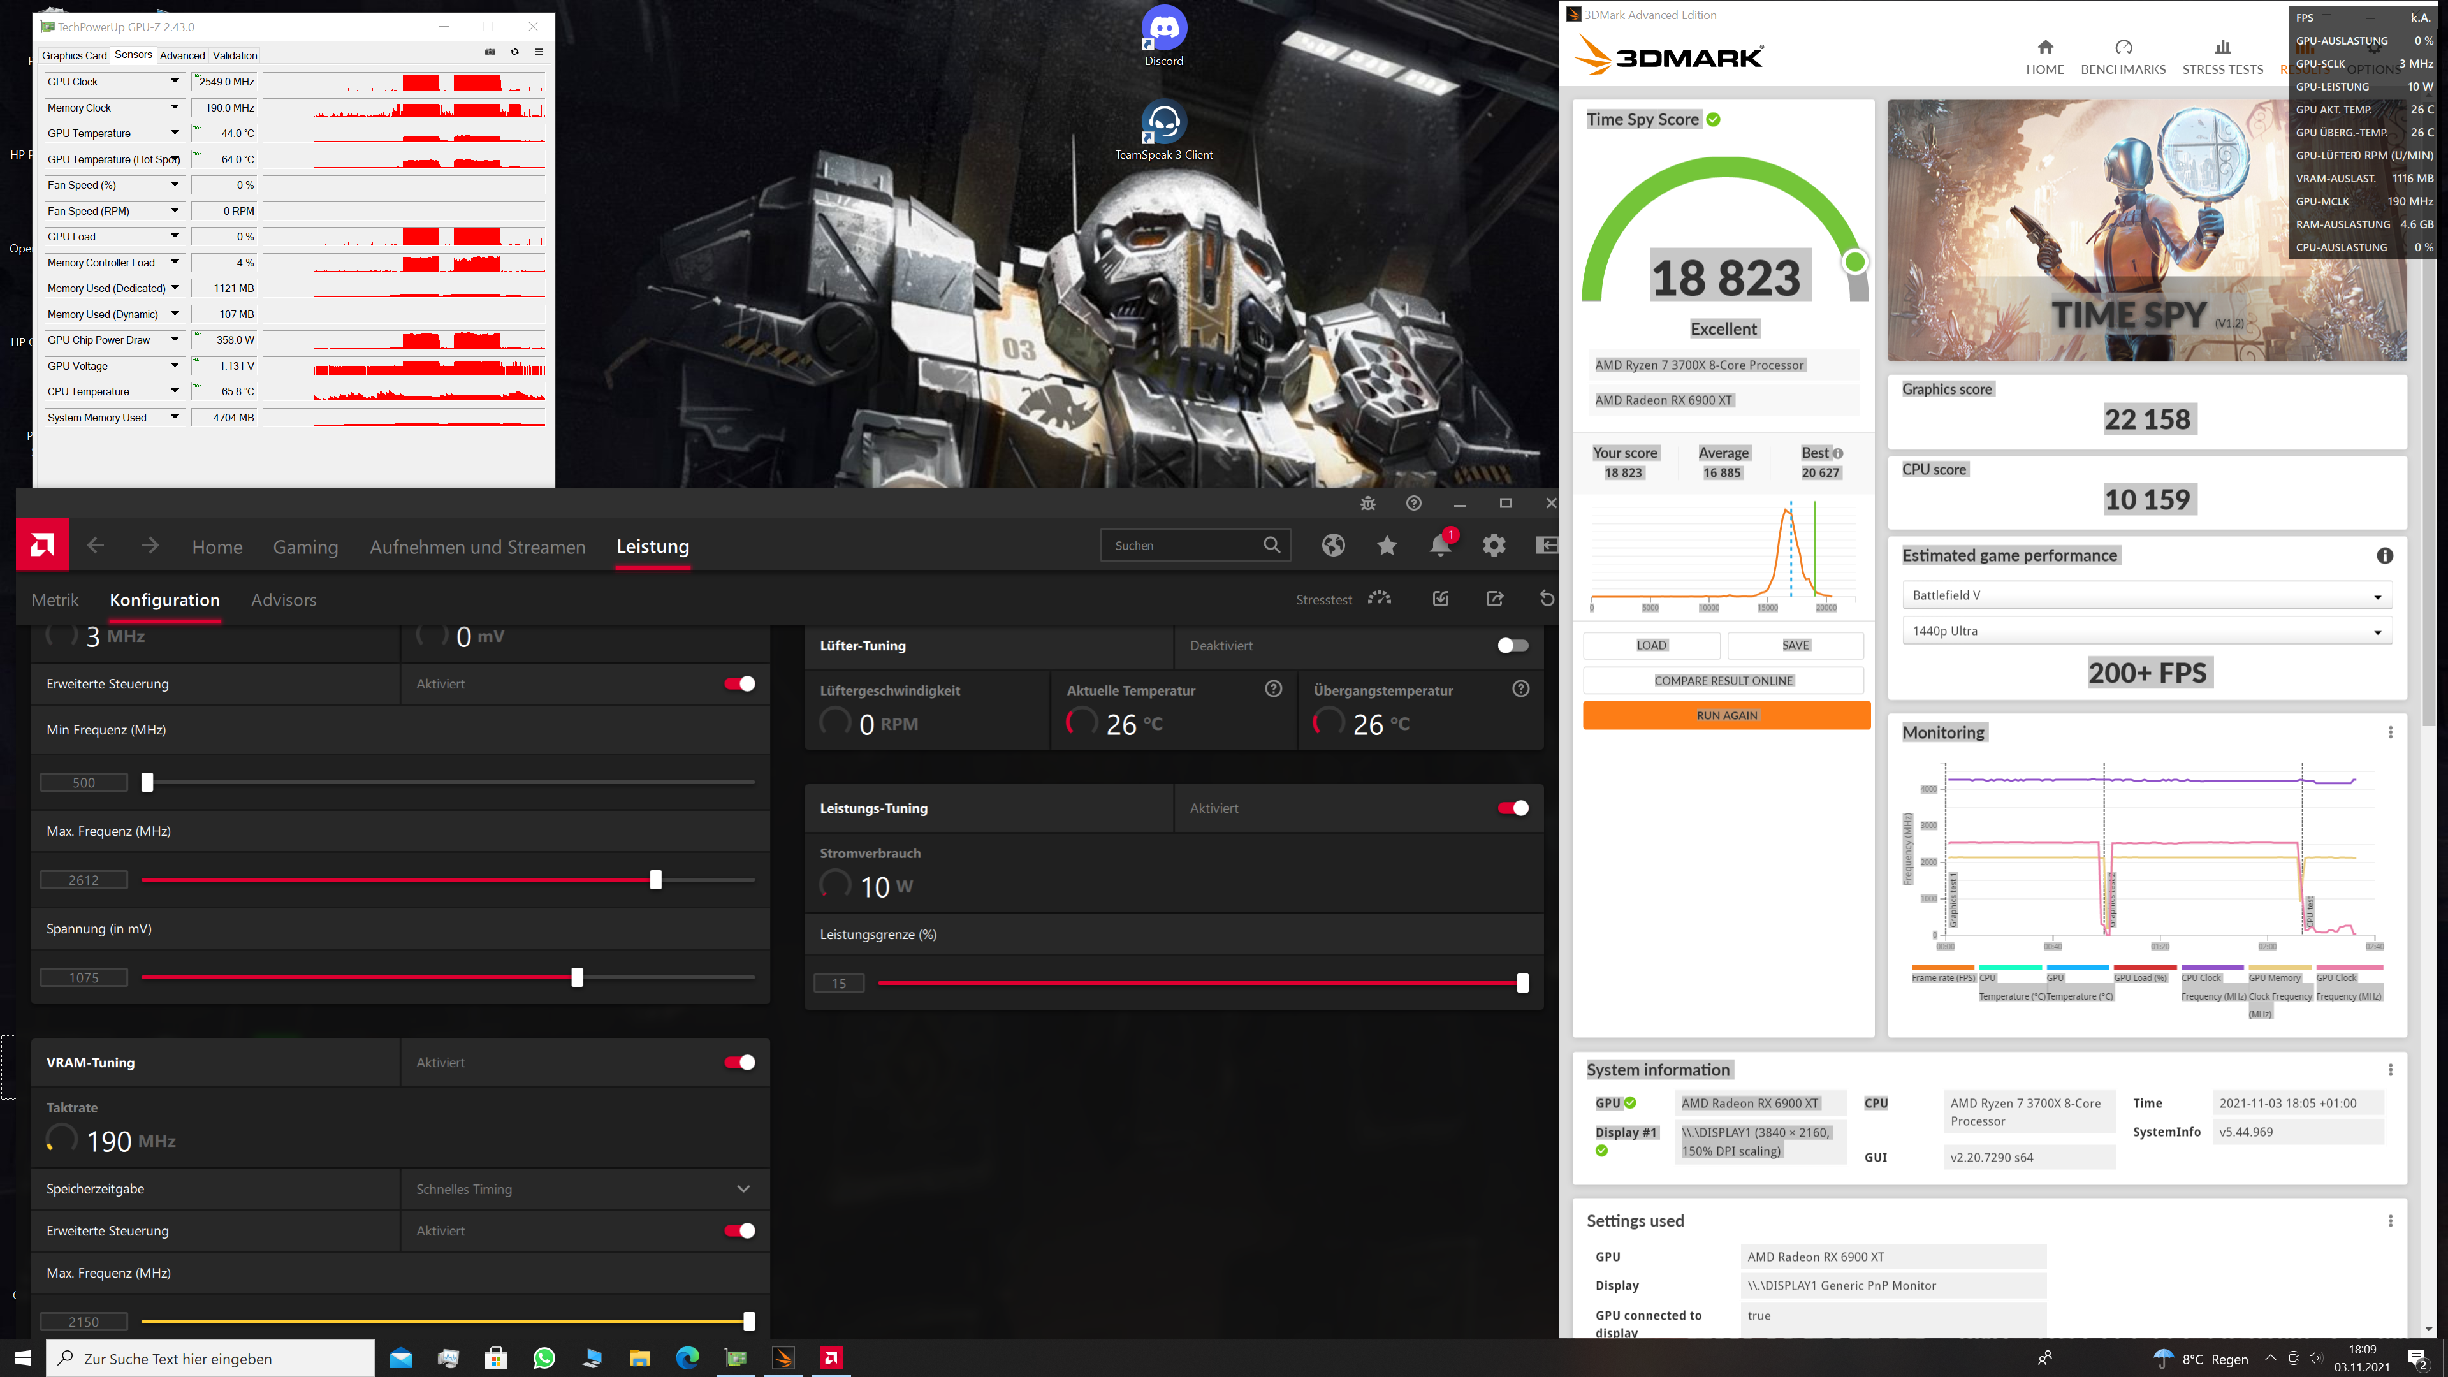This screenshot has width=2448, height=1377.
Task: Expand the Battlefield V game dropdown
Action: pyautogui.click(x=2146, y=596)
